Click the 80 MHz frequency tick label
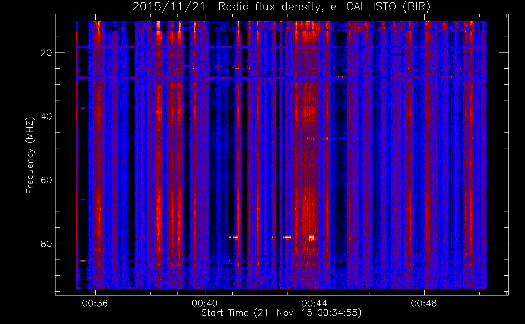Screen dimensions: 525x324 pos(46,244)
